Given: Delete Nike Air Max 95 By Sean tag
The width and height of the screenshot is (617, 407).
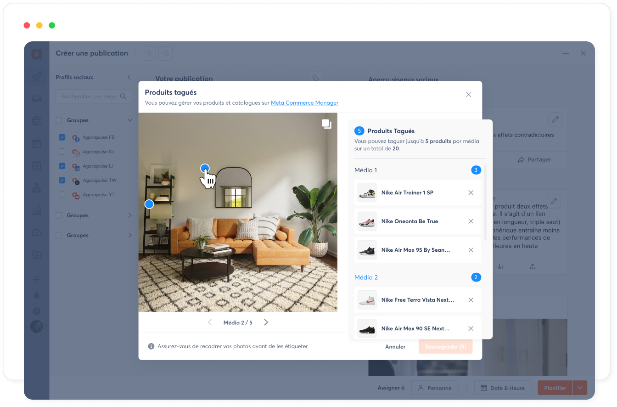Looking at the screenshot, I should pyautogui.click(x=471, y=250).
